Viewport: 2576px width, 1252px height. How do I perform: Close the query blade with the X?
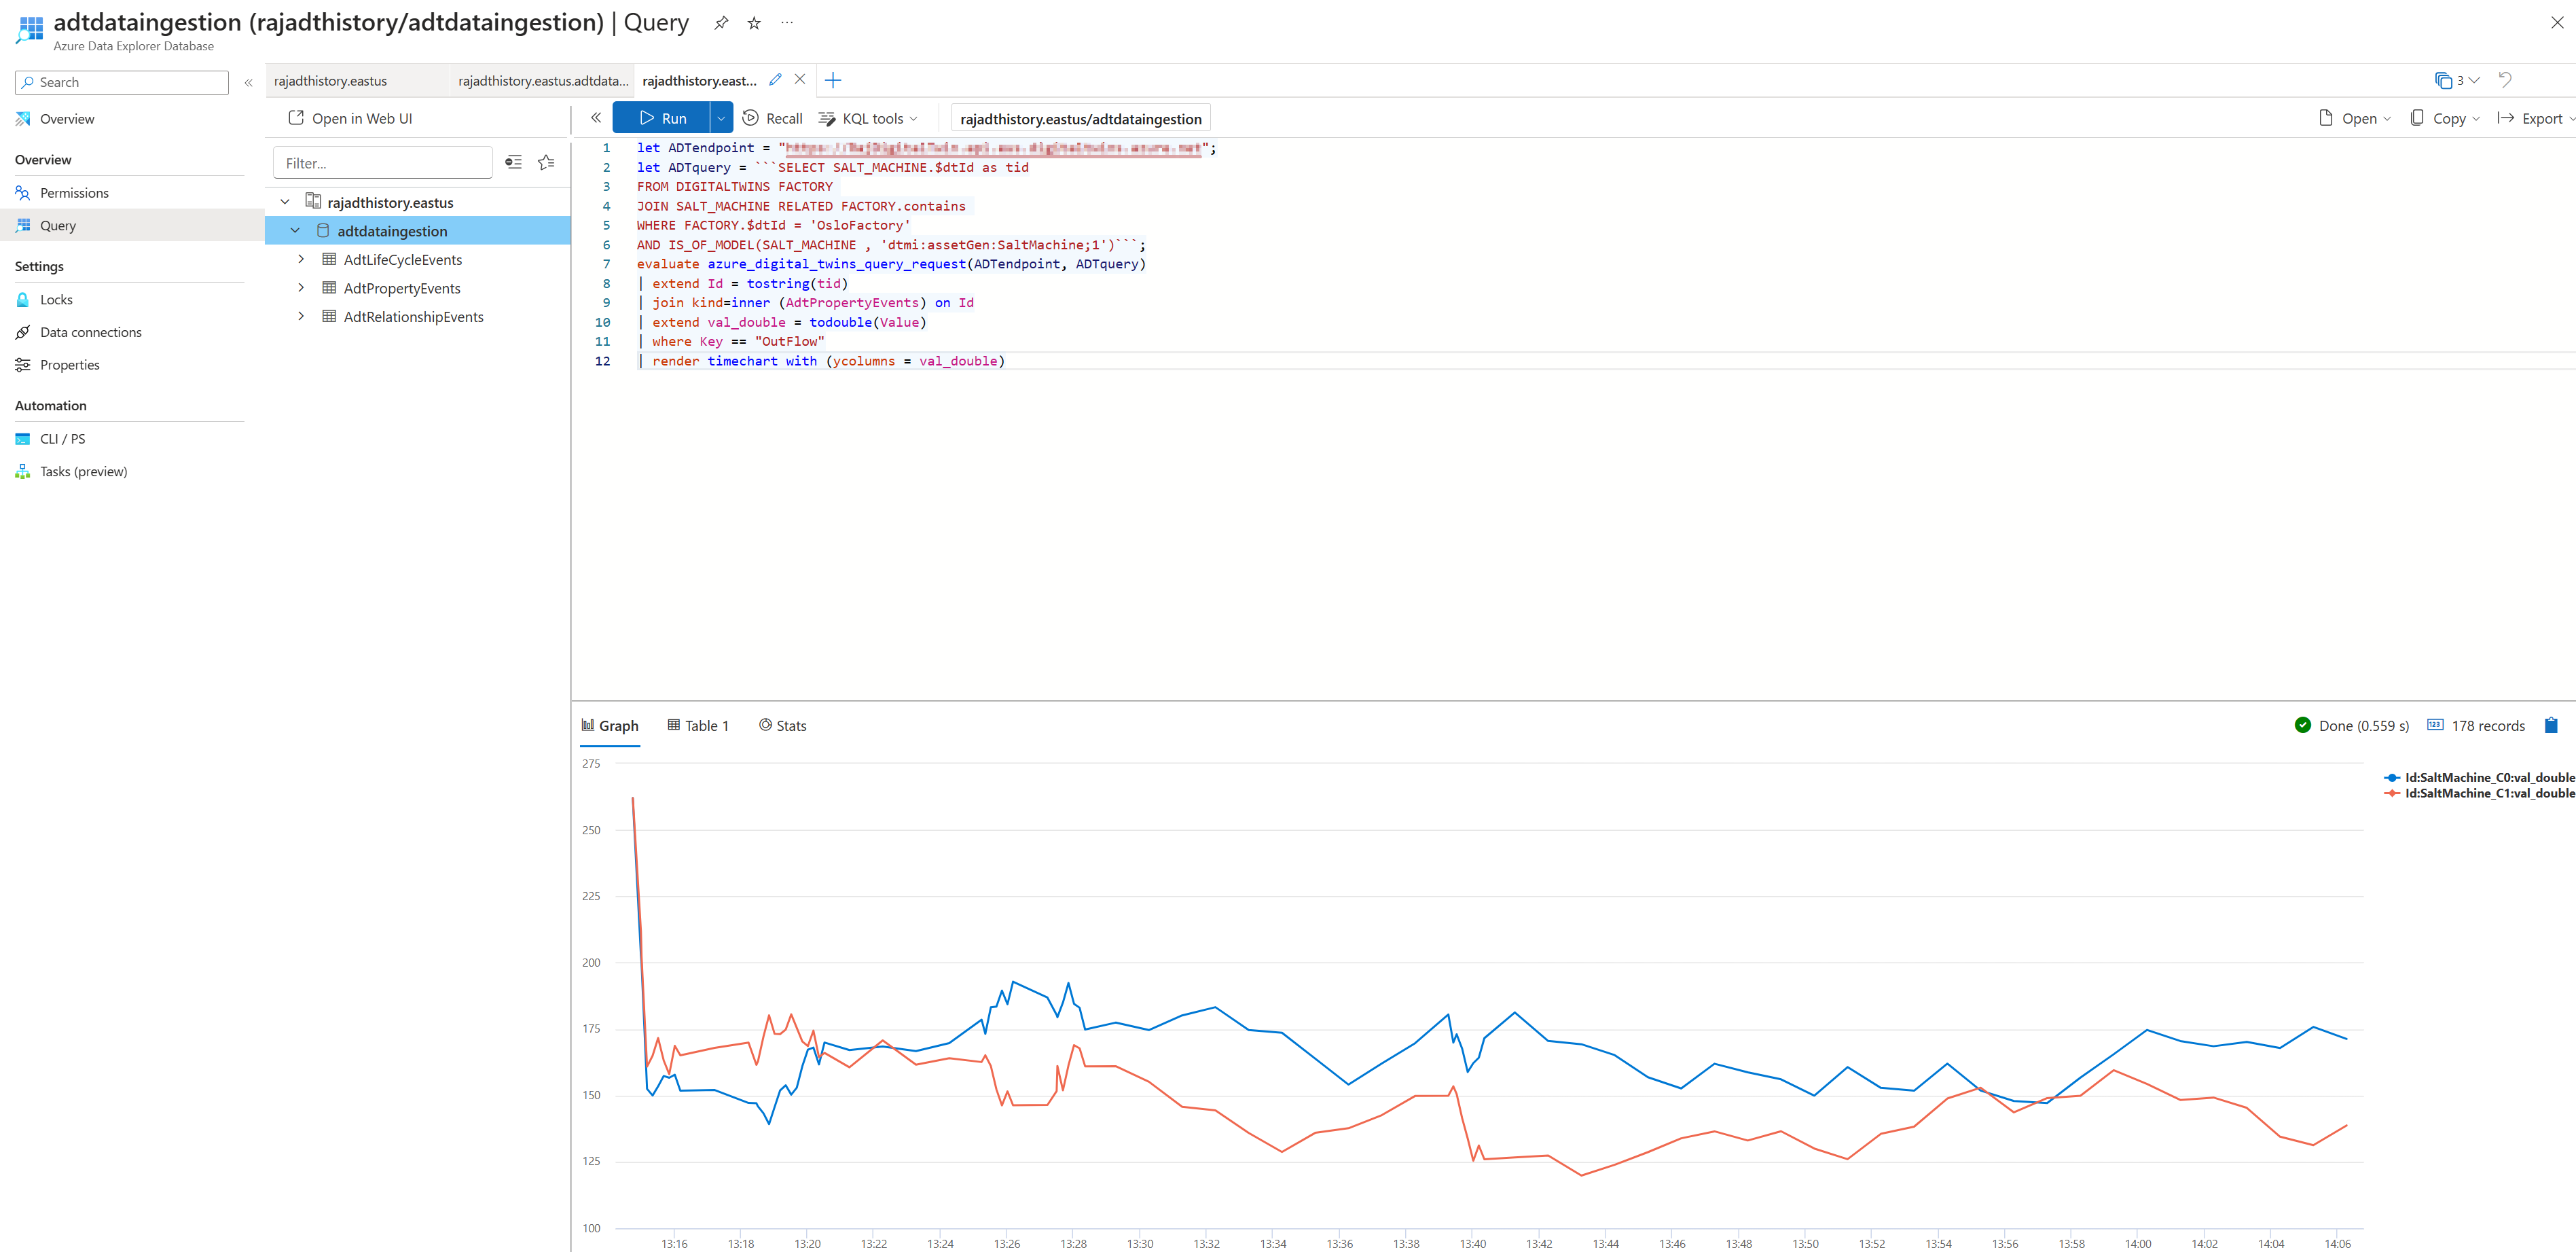tap(2557, 22)
